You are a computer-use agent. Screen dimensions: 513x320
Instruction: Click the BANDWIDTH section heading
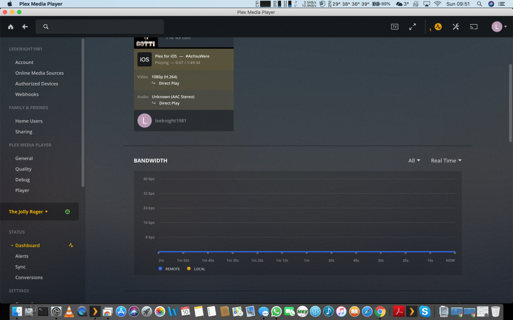click(x=150, y=161)
